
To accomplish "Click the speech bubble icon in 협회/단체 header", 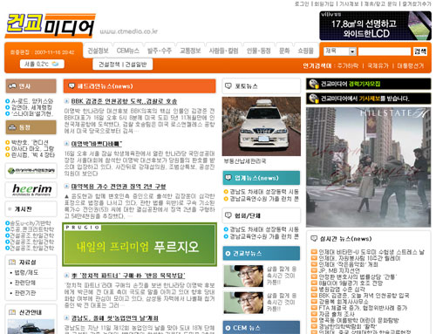I will click(228, 215).
